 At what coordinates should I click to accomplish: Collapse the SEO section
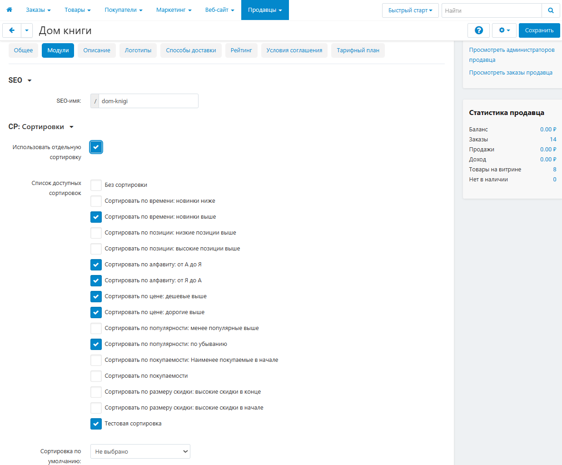[20, 80]
